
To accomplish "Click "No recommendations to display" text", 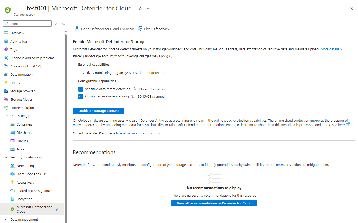I will click(x=214, y=188).
